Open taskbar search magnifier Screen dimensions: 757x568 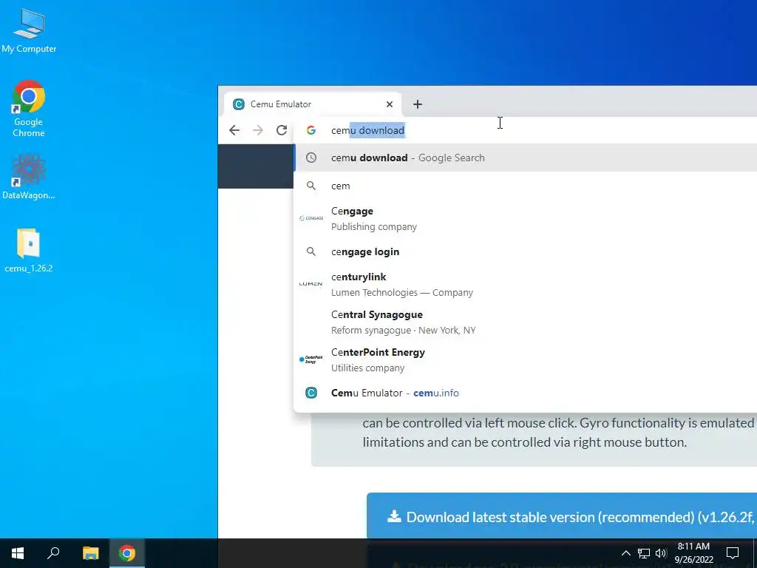(53, 553)
